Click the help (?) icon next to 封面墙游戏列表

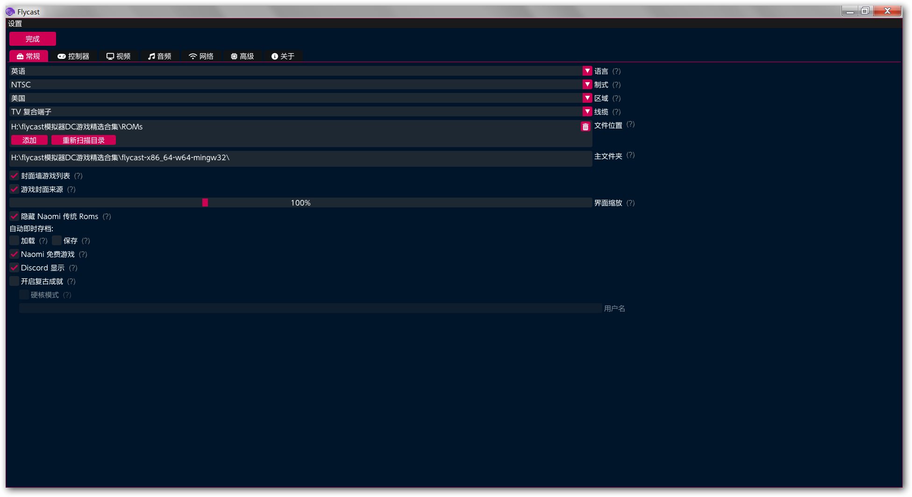tap(78, 176)
